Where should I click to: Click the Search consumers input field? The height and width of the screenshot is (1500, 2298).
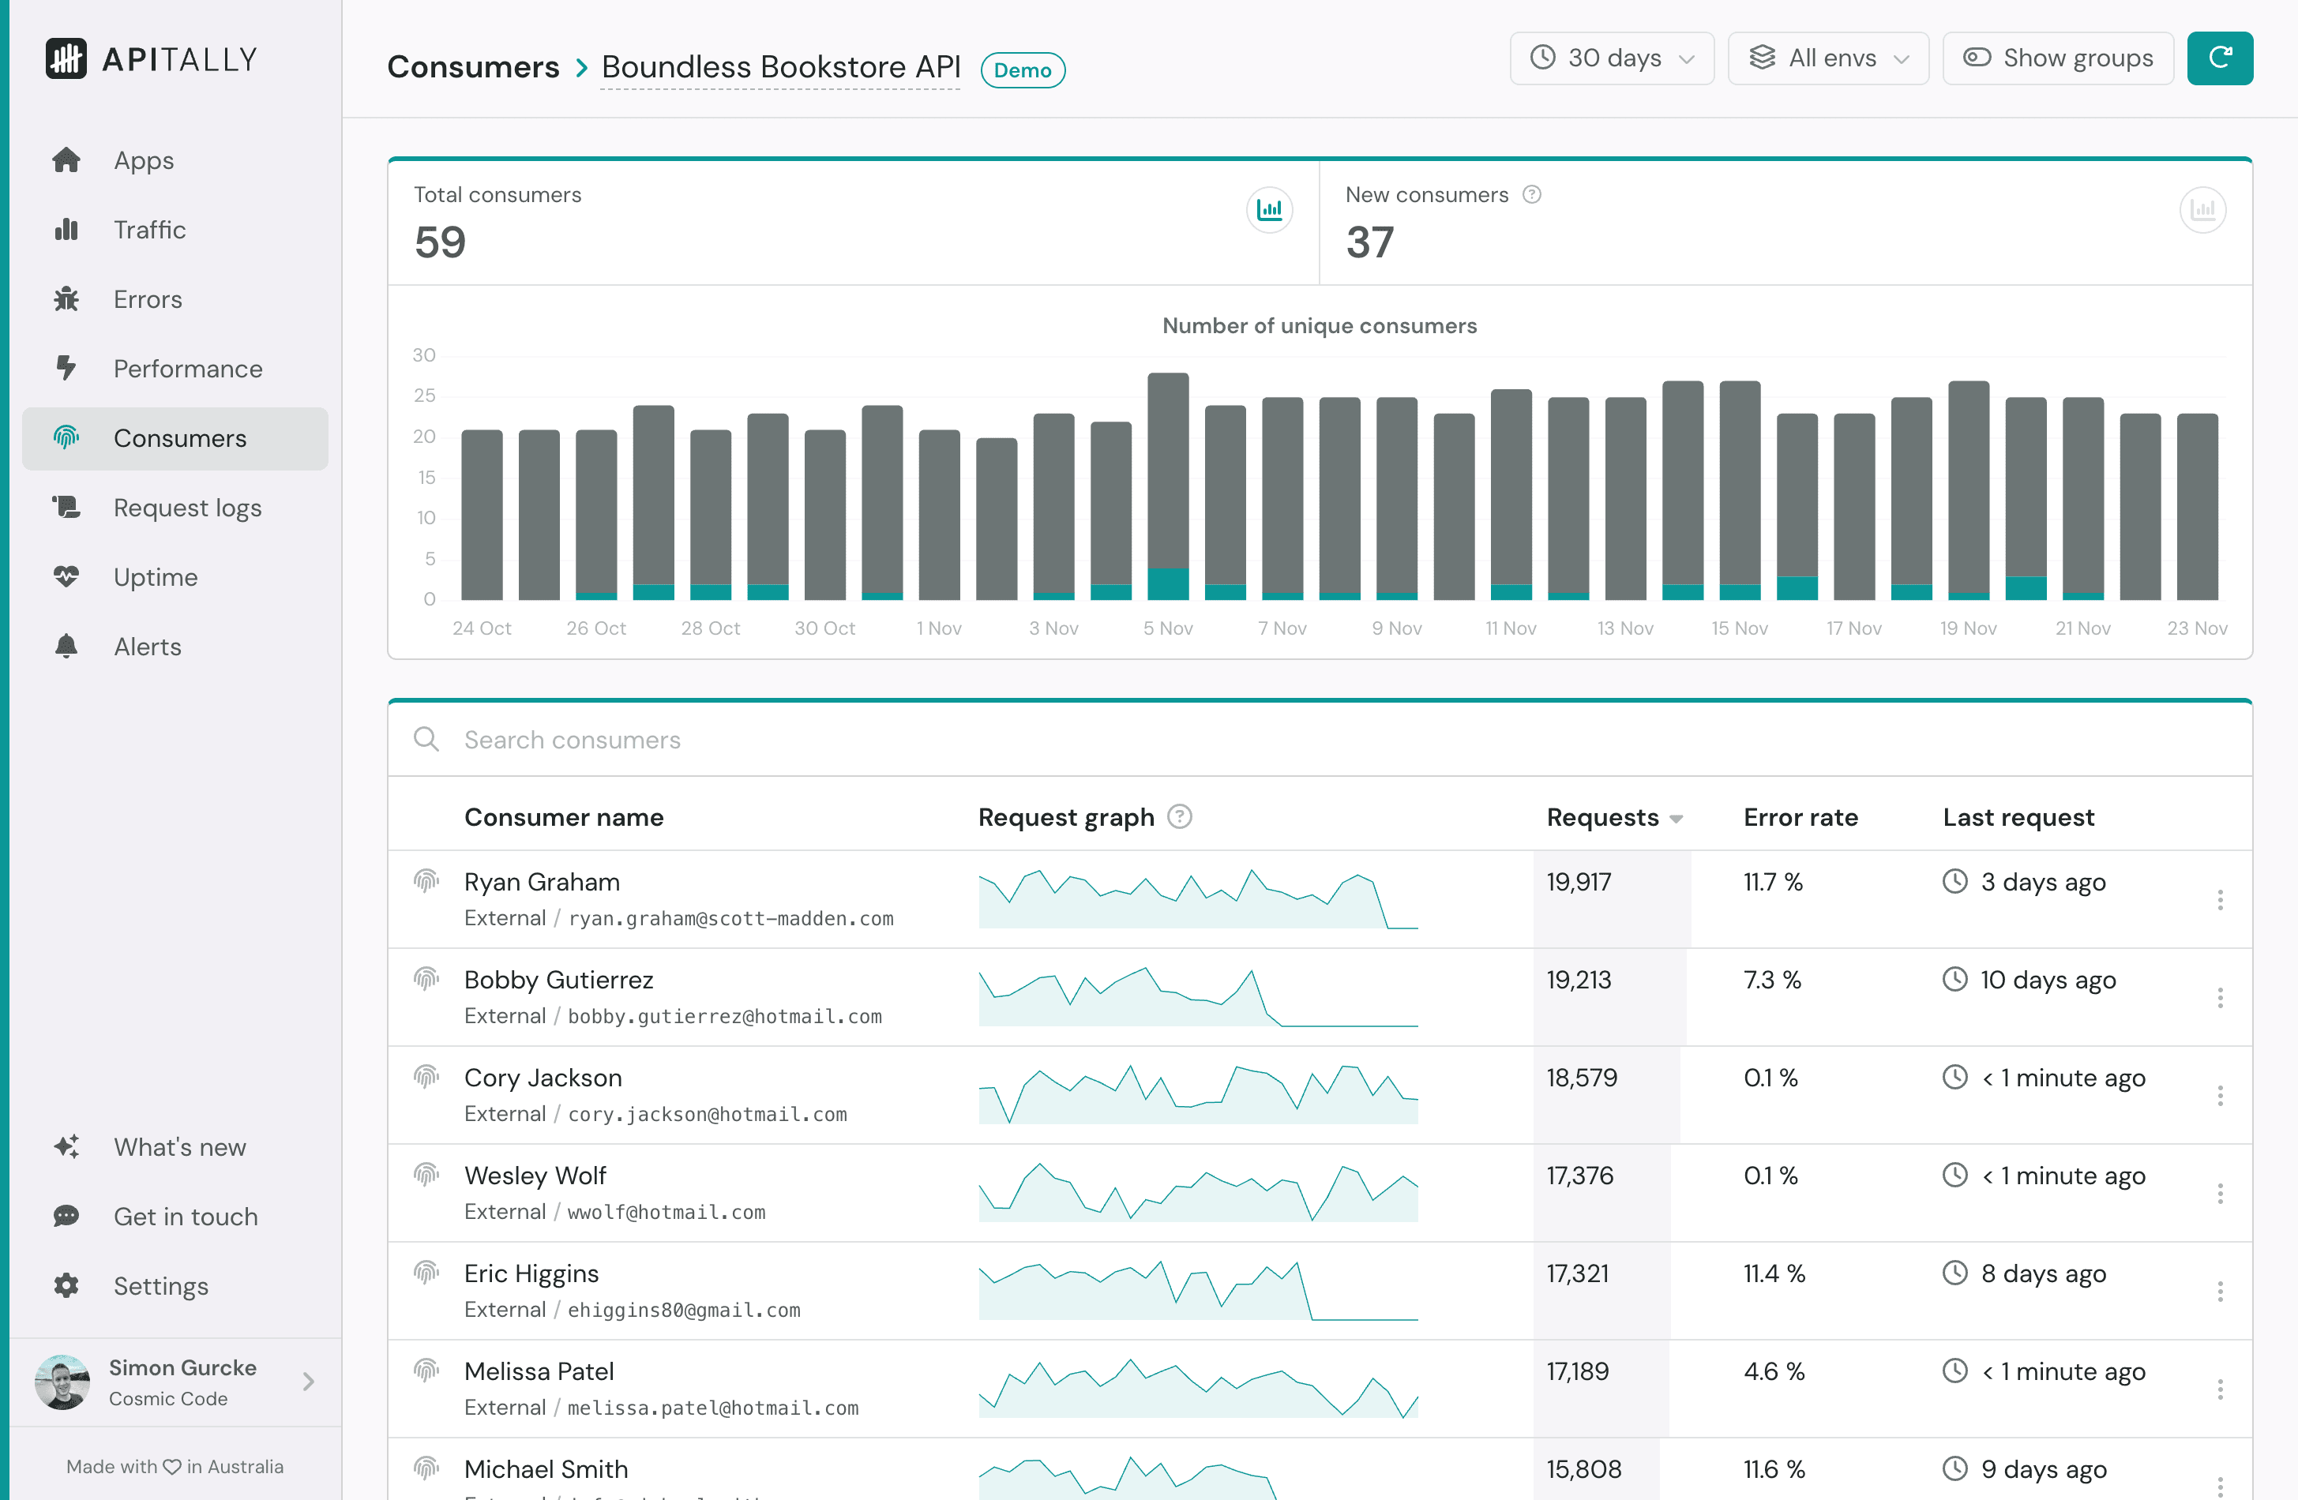pyautogui.click(x=869, y=740)
